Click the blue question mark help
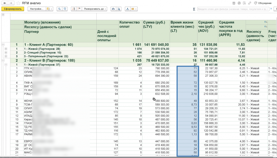 tap(271, 9)
